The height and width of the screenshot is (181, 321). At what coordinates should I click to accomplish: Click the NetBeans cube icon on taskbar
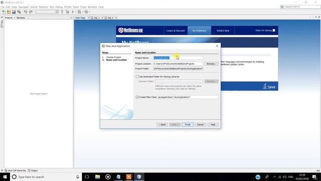point(139,176)
